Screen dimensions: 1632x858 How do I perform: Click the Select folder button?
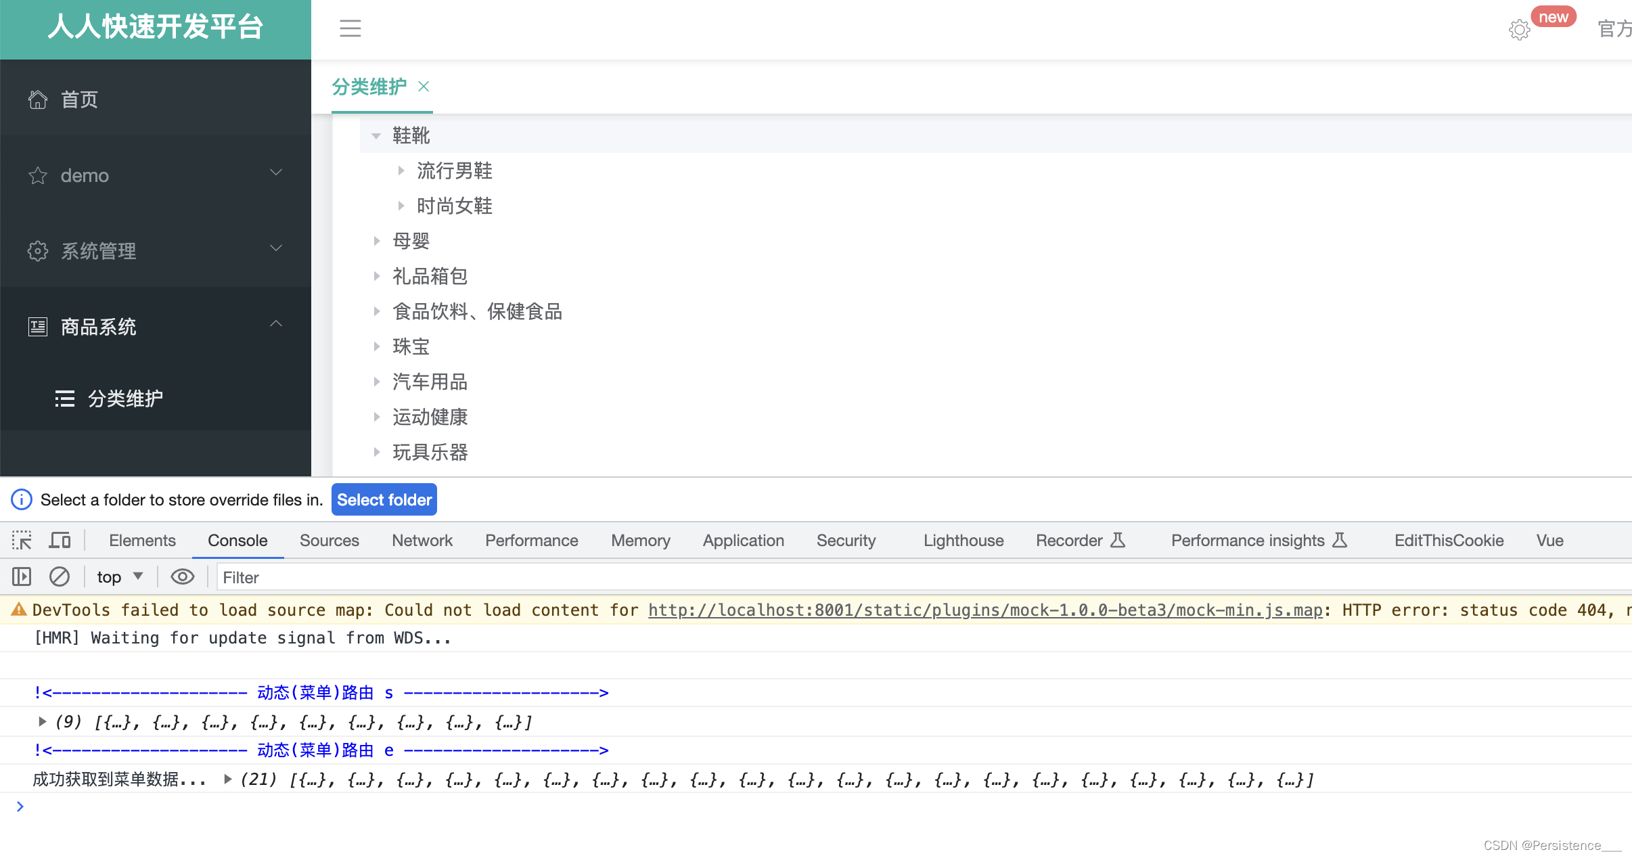(x=384, y=499)
